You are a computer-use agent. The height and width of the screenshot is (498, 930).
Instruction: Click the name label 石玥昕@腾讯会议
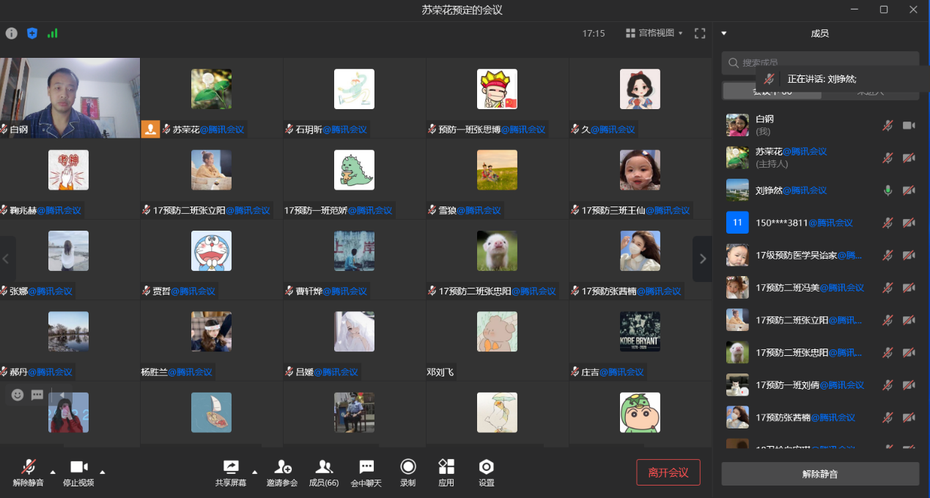click(331, 130)
